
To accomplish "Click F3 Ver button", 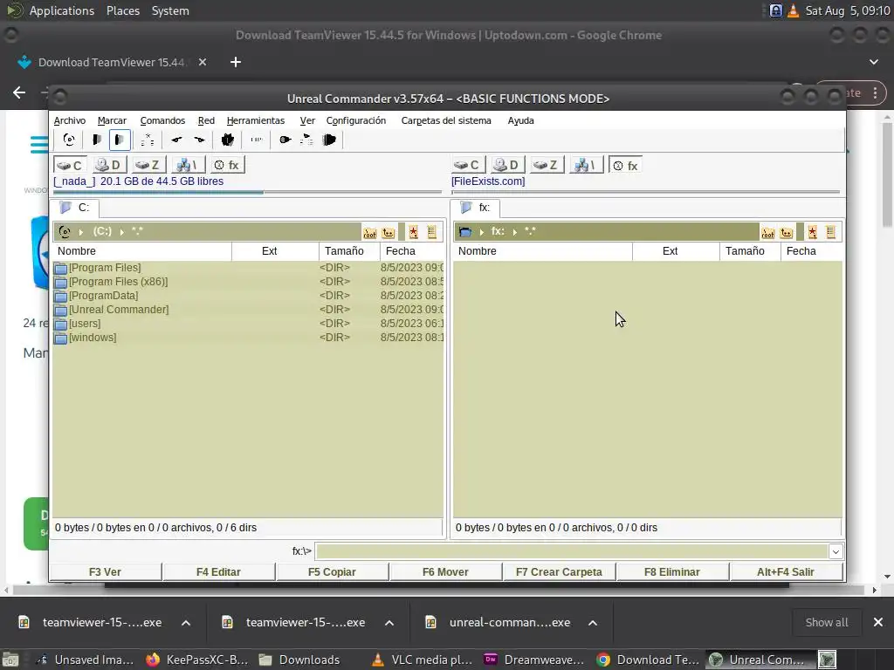I will point(106,571).
